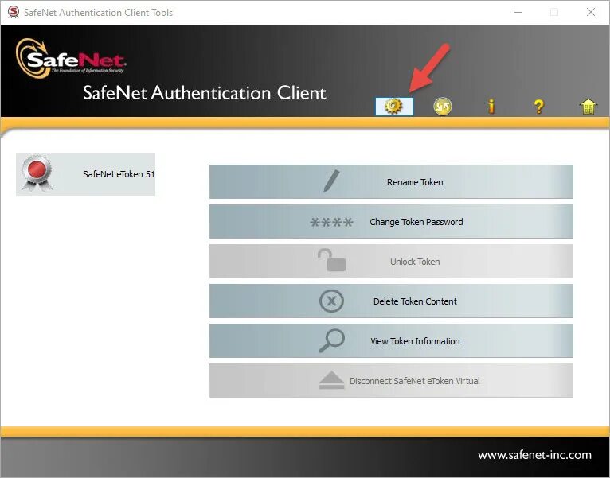Click the Refresh circular arrows icon
The width and height of the screenshot is (610, 478).
tap(443, 106)
